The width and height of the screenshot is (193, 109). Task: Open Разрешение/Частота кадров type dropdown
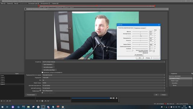click(103, 75)
